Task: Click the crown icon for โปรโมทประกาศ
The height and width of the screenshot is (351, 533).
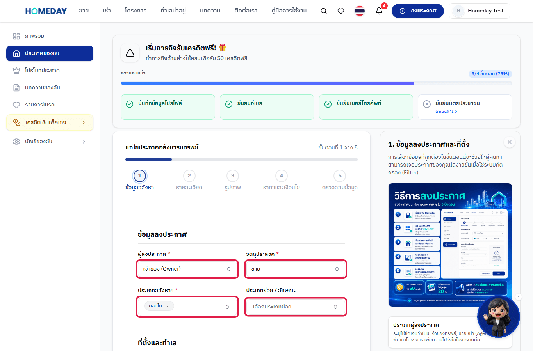Action: 16,71
